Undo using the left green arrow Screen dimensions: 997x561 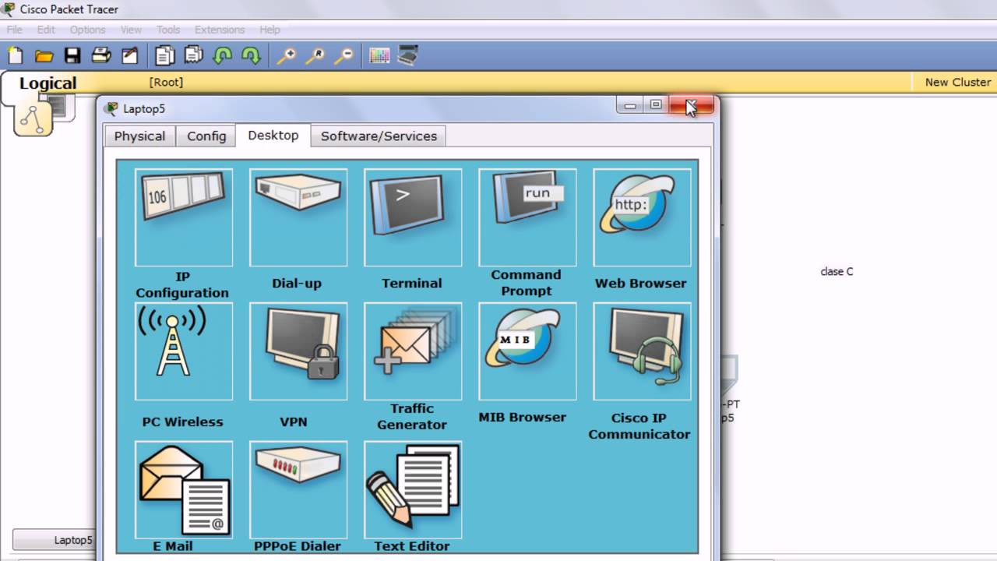click(223, 55)
